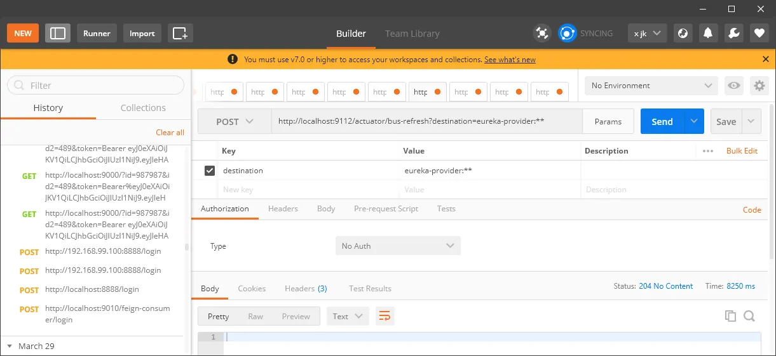The image size is (776, 356).
Task: Expand the No Auth type dropdown
Action: click(398, 246)
